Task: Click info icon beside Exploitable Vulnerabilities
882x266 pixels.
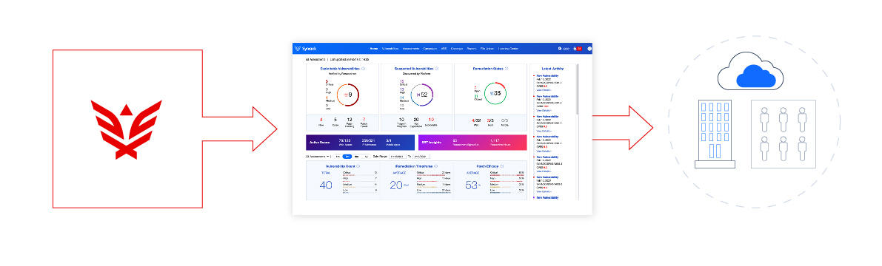Action: [363, 69]
